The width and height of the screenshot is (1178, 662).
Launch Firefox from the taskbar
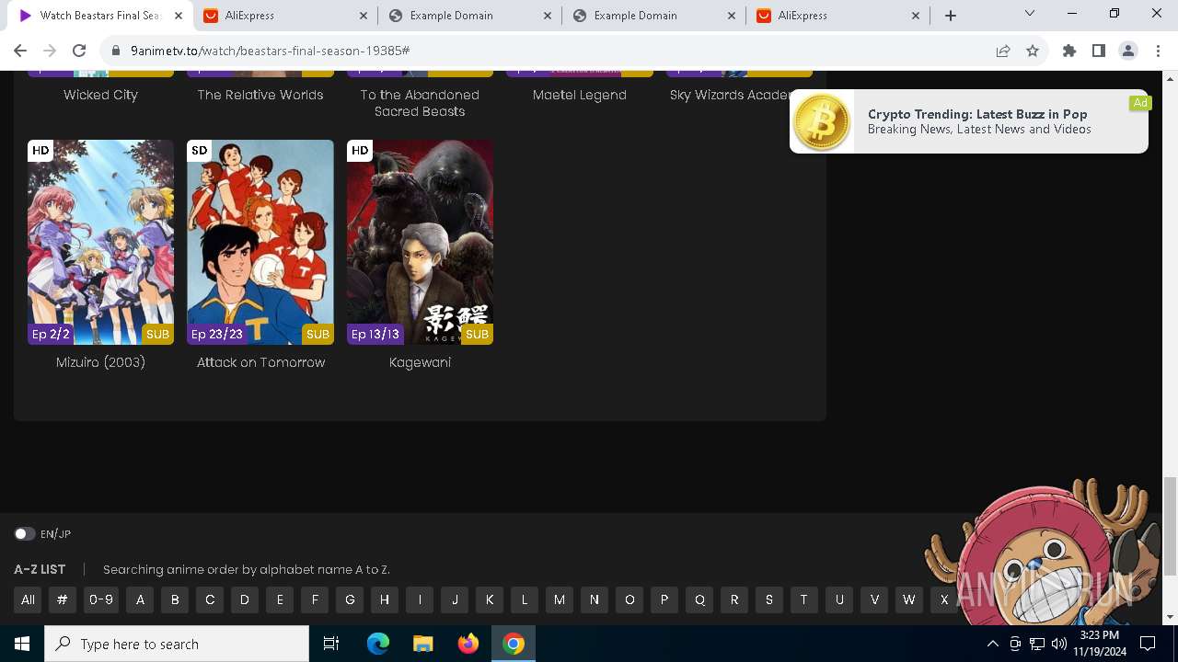(x=468, y=644)
